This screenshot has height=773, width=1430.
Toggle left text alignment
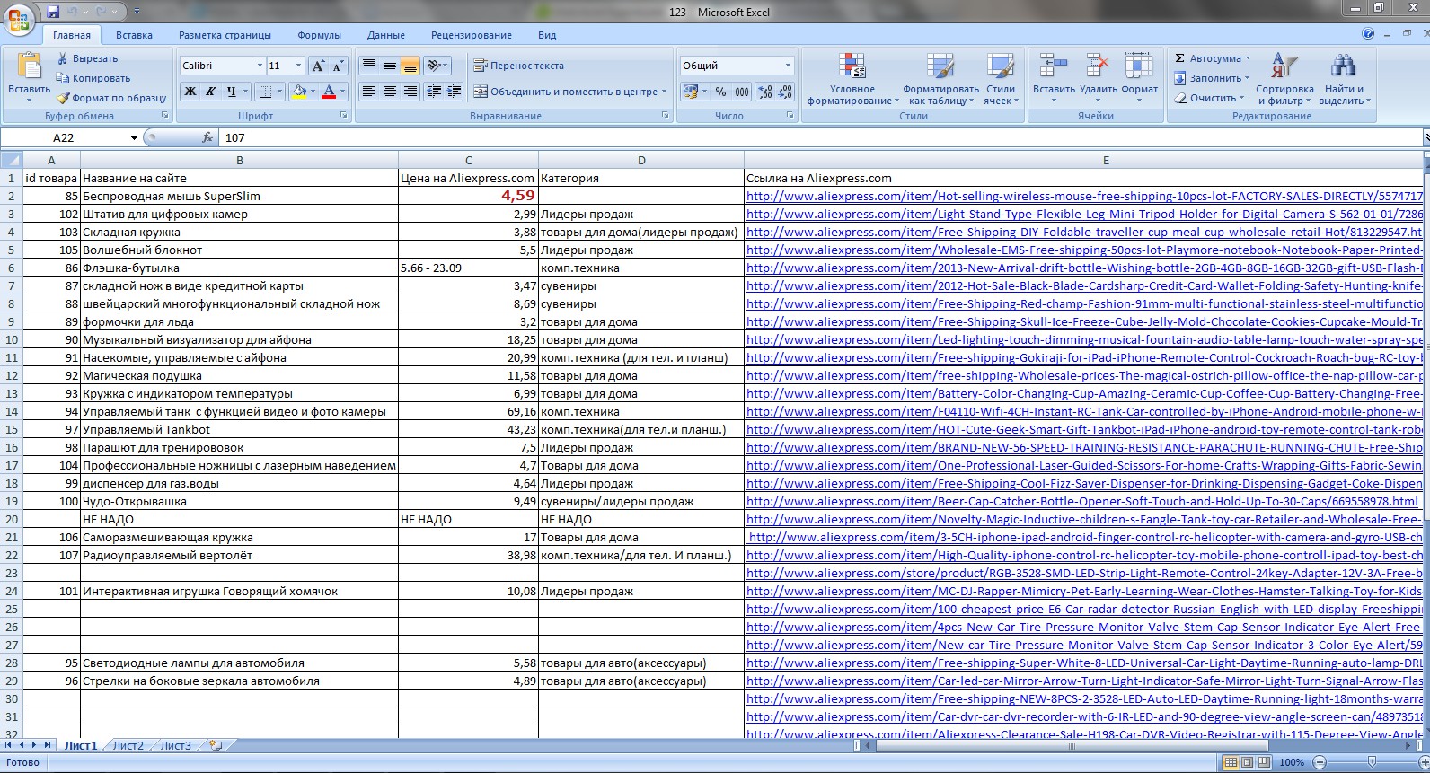[x=368, y=92]
